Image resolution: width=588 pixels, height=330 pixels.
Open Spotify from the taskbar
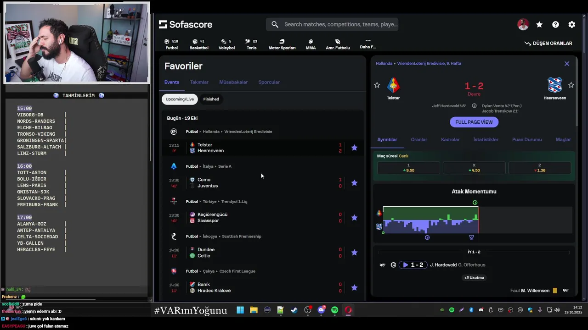[x=335, y=310]
